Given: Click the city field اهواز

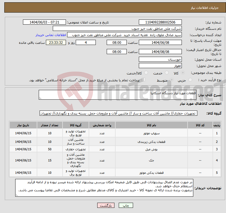Looking at the screenshot, I should [x=160, y=66].
